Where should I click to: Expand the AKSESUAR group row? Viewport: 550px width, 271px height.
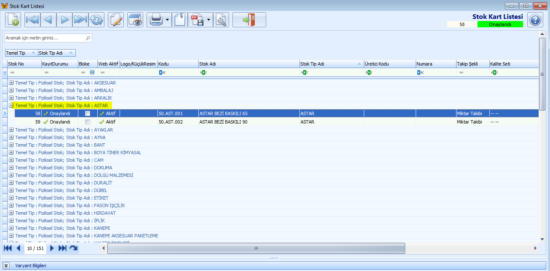tap(11, 83)
